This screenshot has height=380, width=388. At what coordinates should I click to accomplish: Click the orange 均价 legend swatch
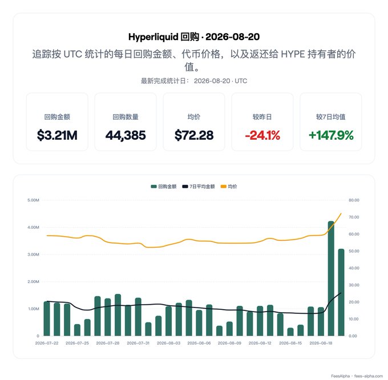pos(223,186)
